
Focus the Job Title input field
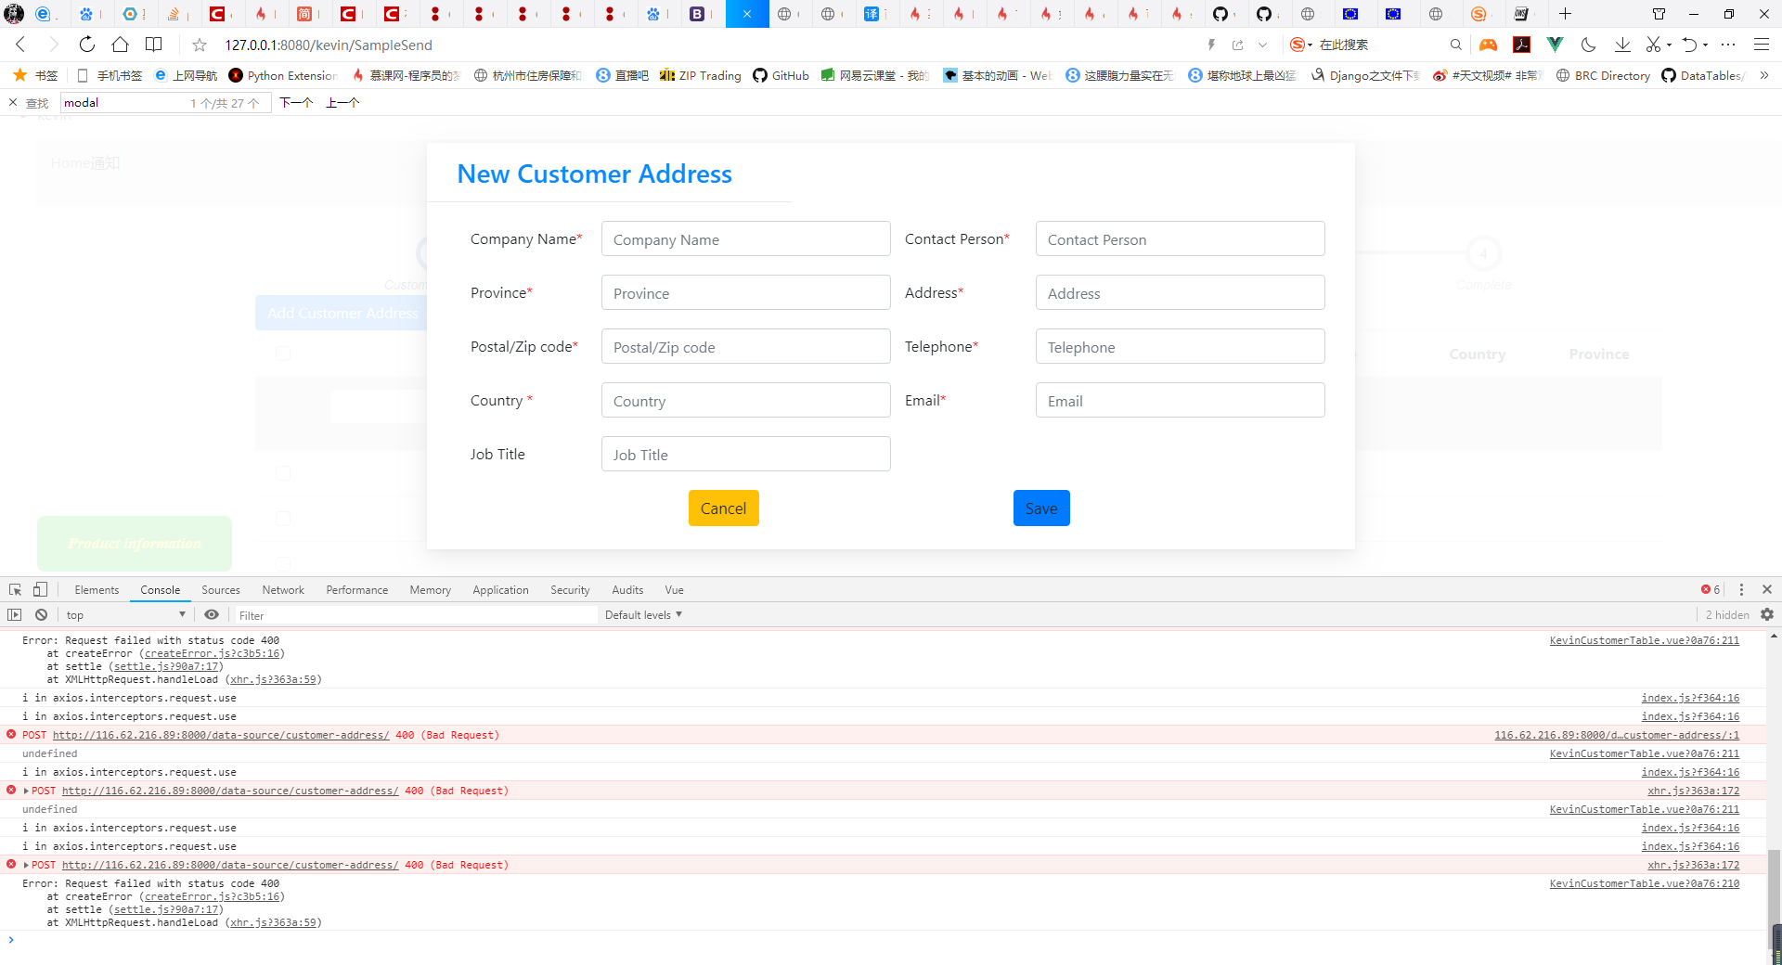[745, 454]
